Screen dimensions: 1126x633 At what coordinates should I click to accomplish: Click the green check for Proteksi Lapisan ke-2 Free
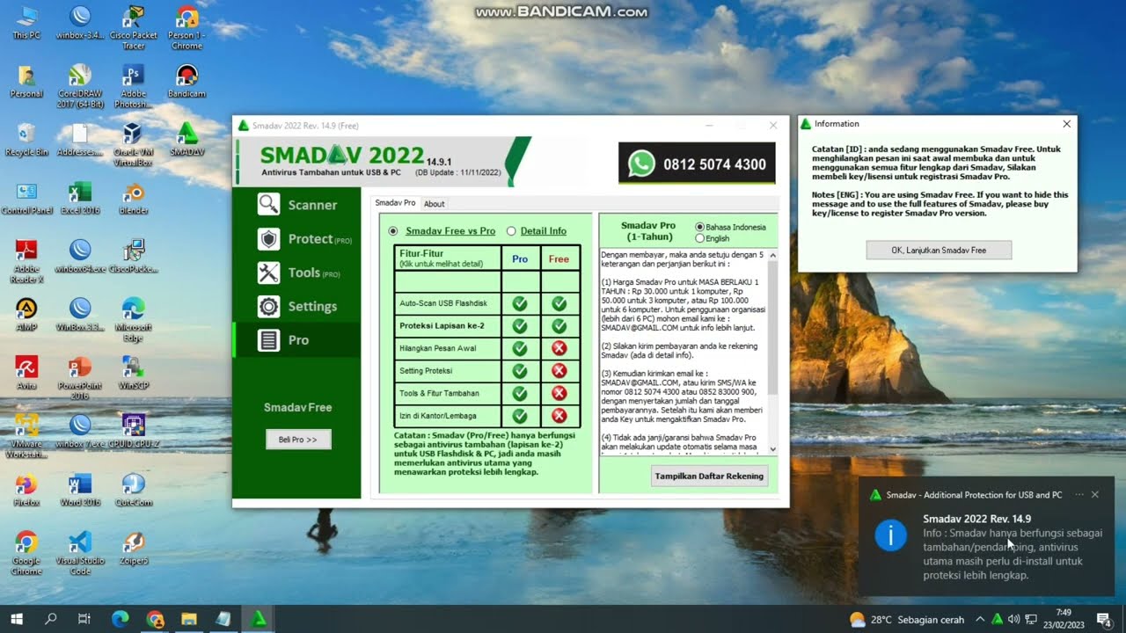click(x=559, y=326)
